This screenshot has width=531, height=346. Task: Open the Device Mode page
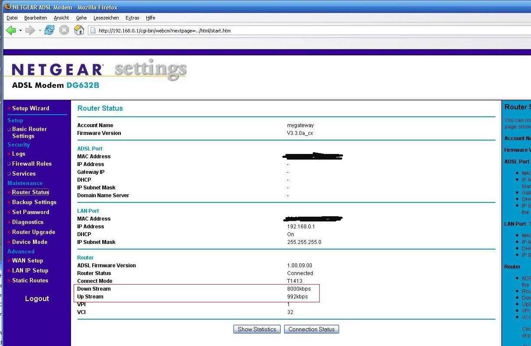tap(30, 242)
